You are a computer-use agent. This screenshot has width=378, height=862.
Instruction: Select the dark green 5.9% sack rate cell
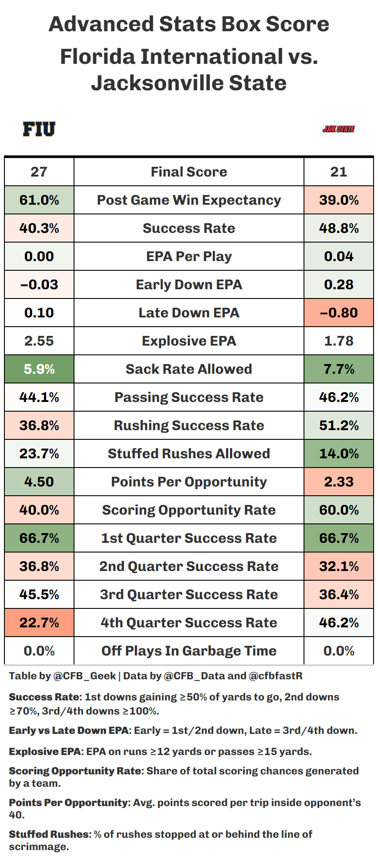pos(39,369)
